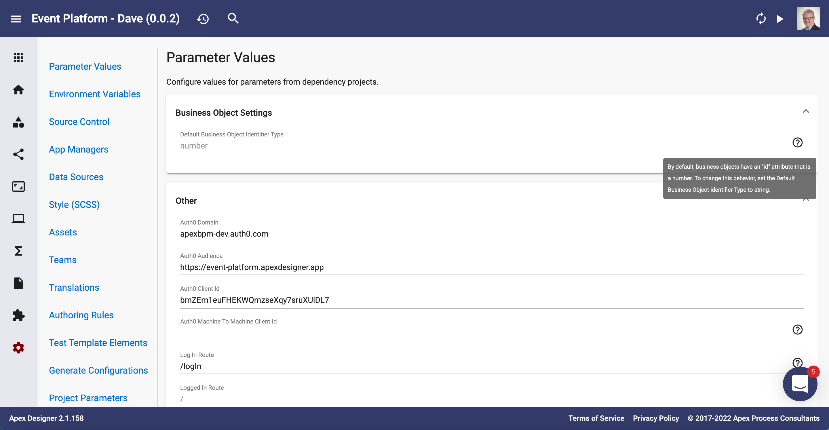Open Test Template Elements link
This screenshot has height=430, width=829.
pyautogui.click(x=98, y=343)
